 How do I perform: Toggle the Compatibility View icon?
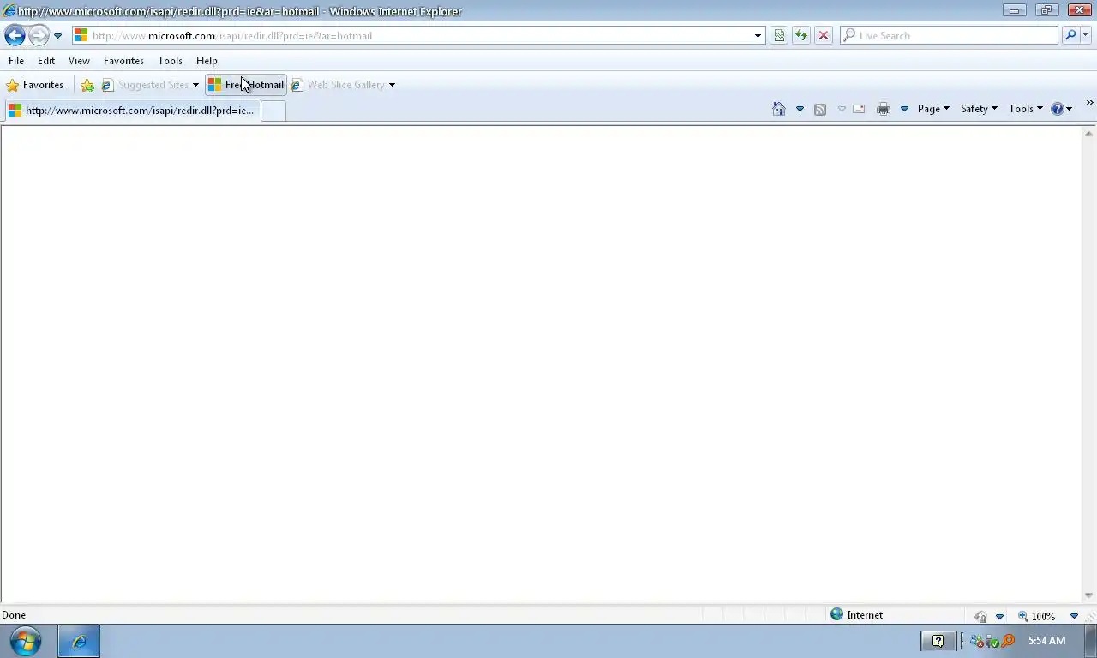pos(779,36)
